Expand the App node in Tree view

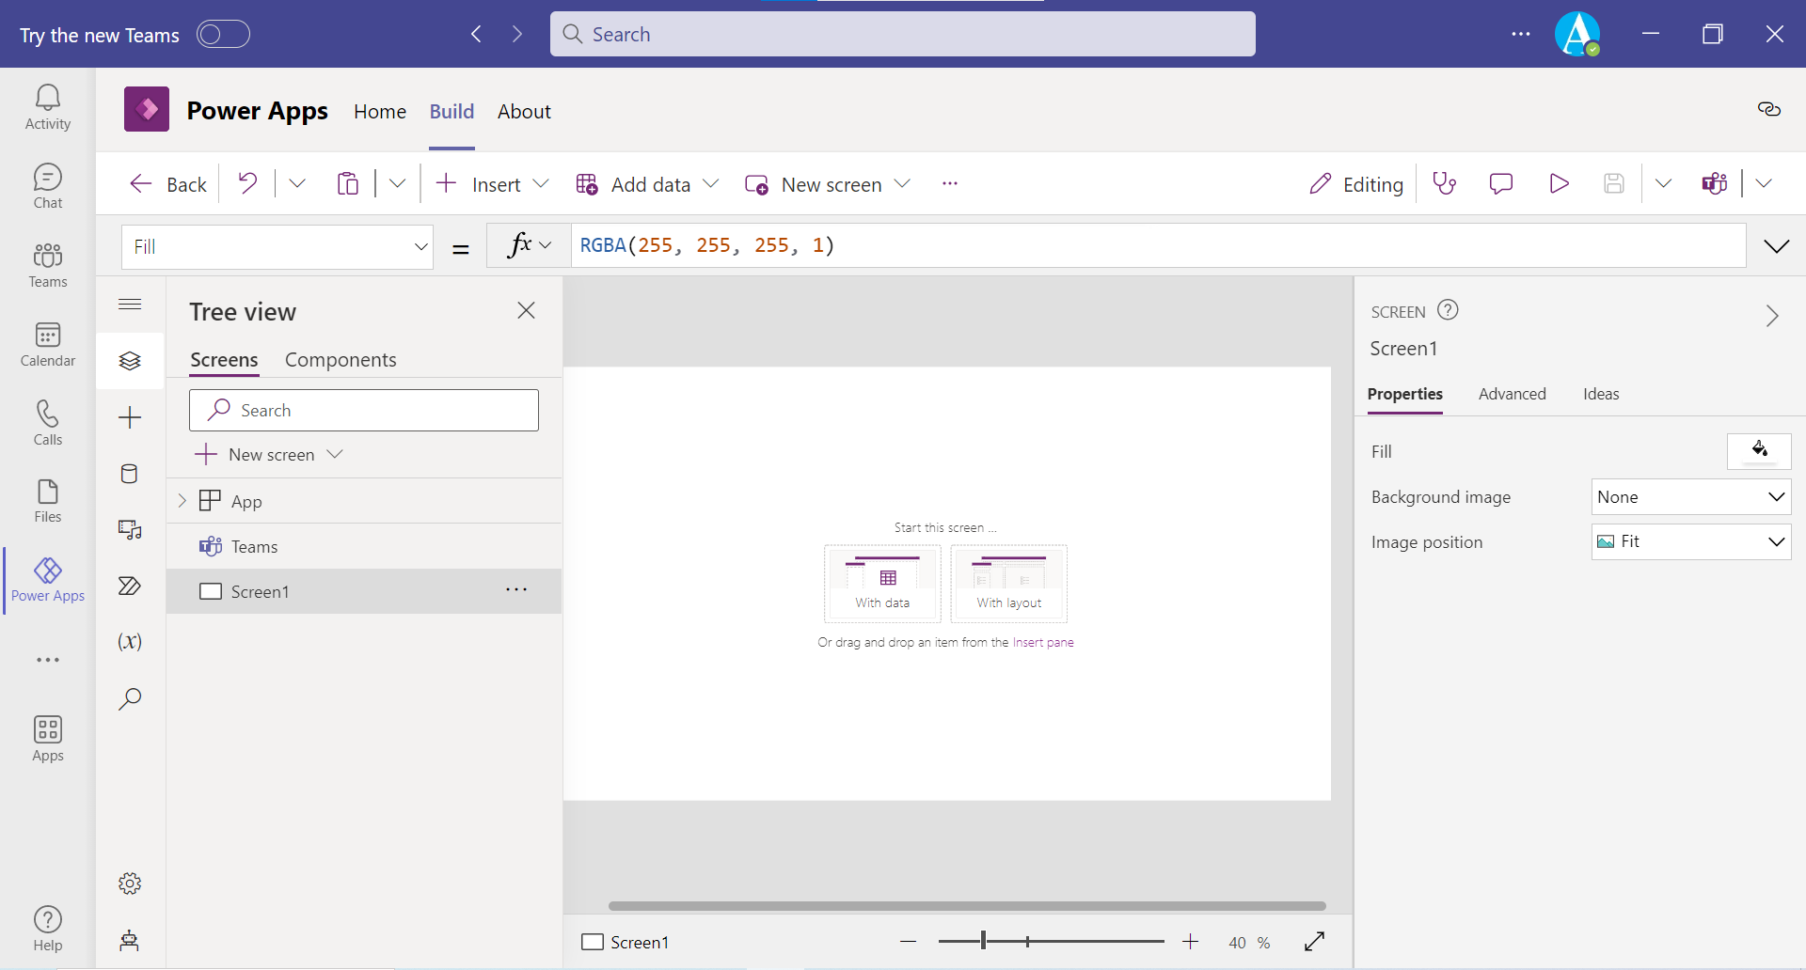181,500
